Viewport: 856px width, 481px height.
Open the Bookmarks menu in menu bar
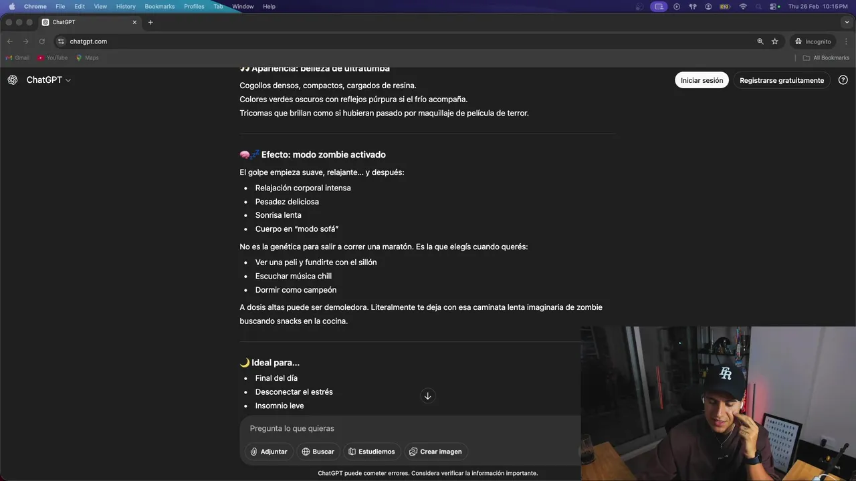click(x=160, y=6)
